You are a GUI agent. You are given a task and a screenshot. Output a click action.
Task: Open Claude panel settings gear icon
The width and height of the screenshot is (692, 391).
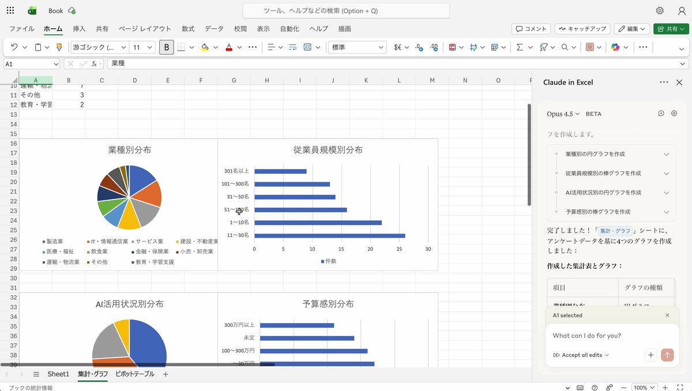(x=674, y=114)
